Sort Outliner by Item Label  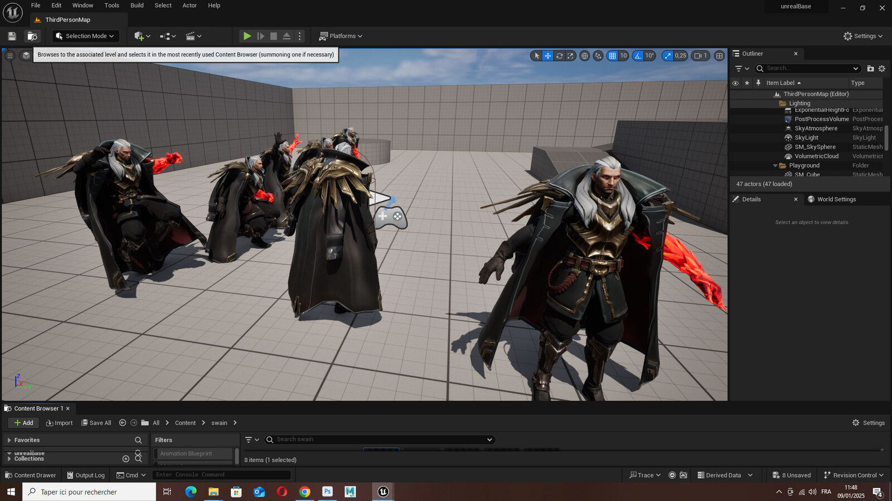pos(783,83)
